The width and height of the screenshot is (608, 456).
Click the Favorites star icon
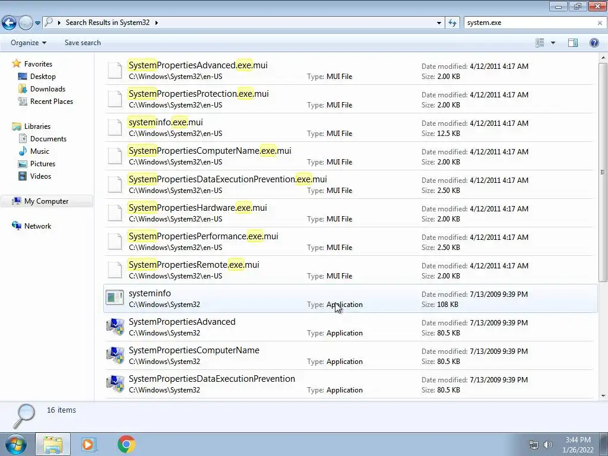[16, 64]
